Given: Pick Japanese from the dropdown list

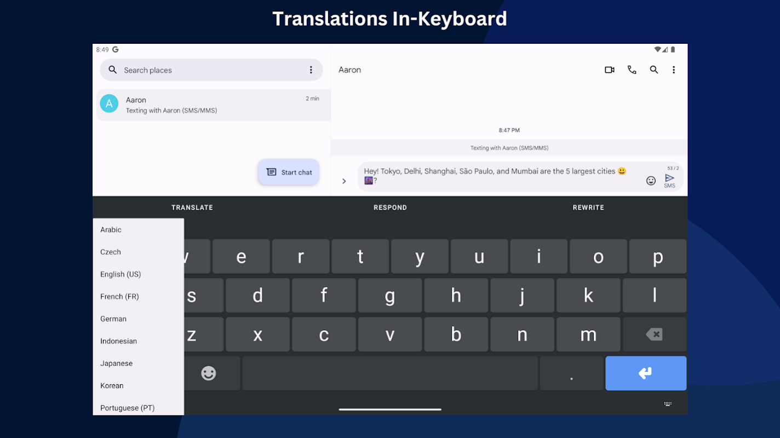Looking at the screenshot, I should tap(139, 364).
